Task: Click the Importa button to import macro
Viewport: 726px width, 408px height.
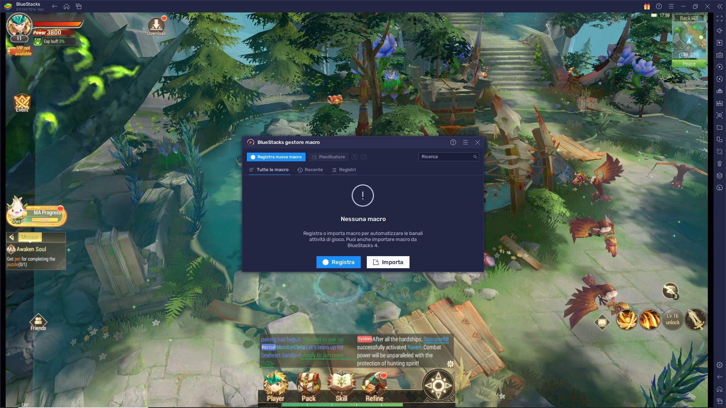Action: 388,262
